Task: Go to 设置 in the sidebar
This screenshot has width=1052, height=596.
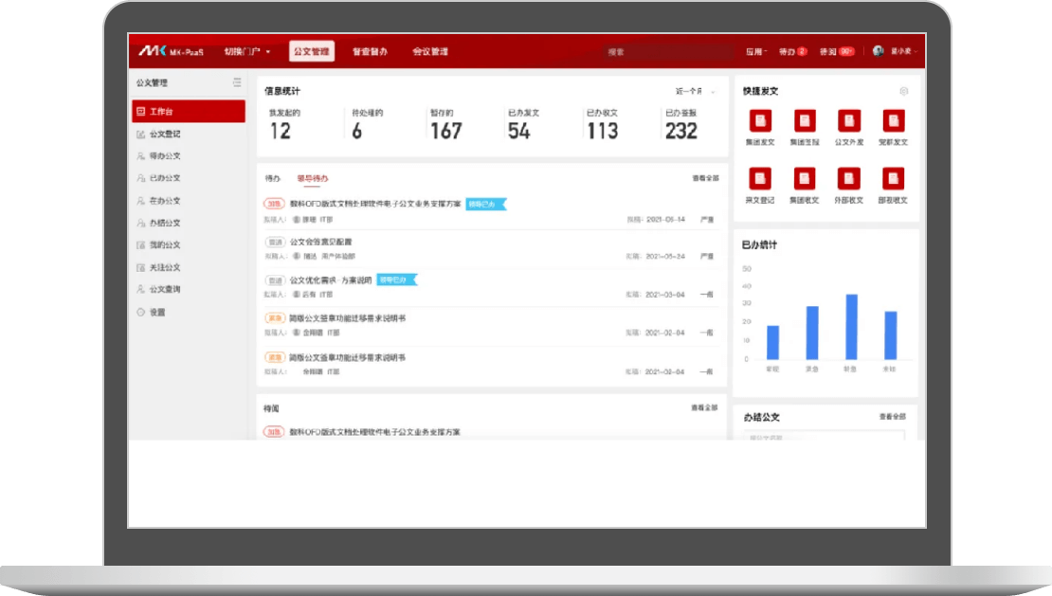Action: pos(157,312)
